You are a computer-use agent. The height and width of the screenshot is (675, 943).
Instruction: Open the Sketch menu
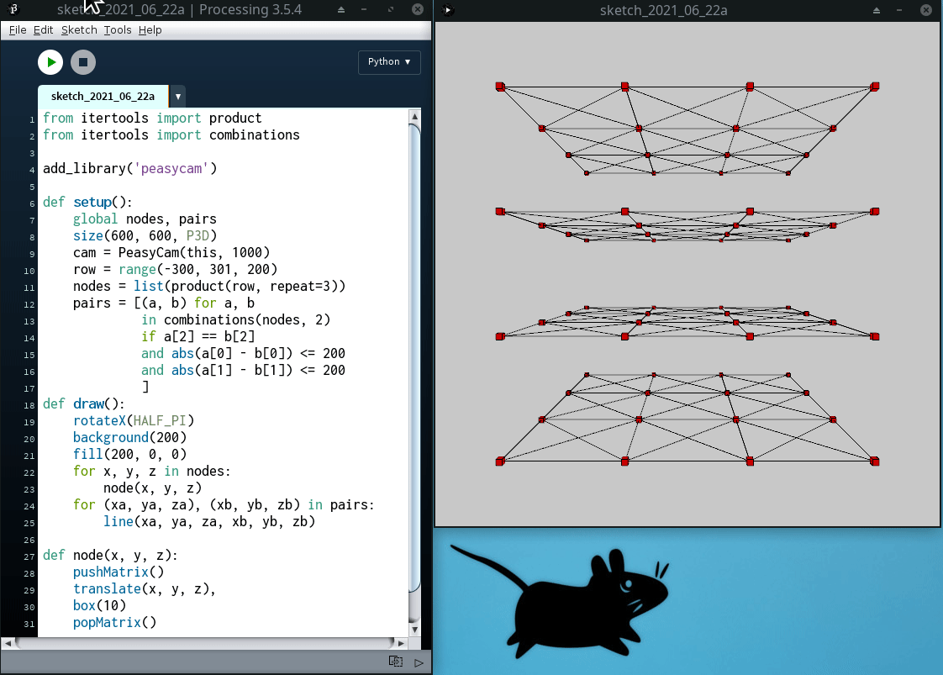tap(79, 30)
